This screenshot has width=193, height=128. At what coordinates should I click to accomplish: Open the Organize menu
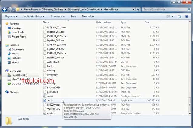(11, 16)
